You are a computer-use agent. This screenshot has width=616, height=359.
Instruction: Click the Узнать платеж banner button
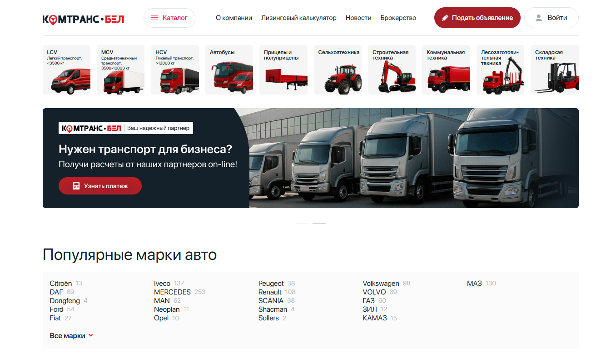pyautogui.click(x=100, y=186)
